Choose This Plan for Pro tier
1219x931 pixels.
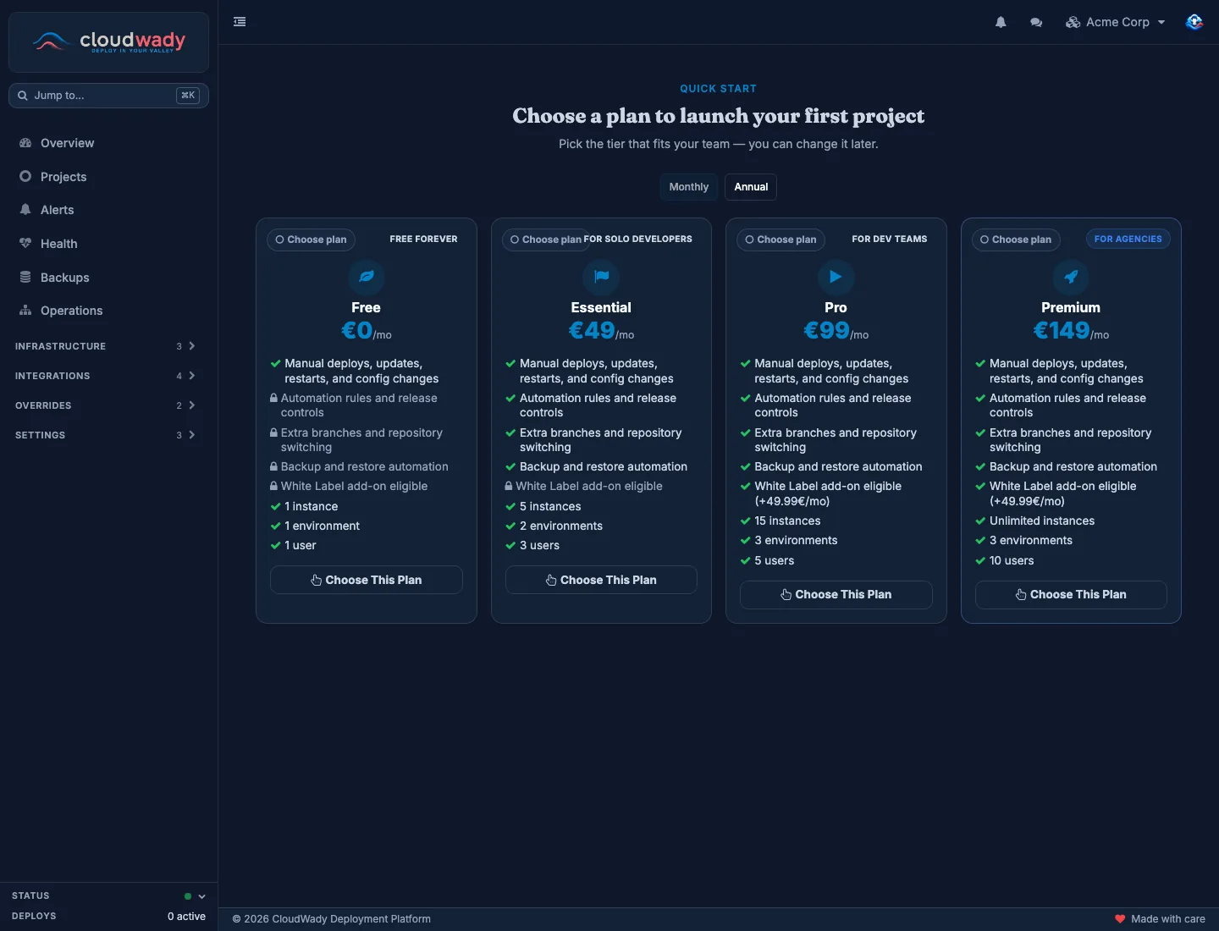(836, 594)
